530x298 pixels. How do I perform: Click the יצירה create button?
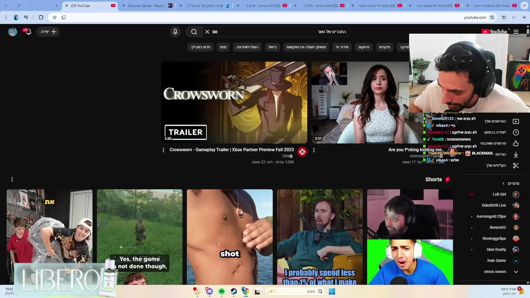[48, 32]
